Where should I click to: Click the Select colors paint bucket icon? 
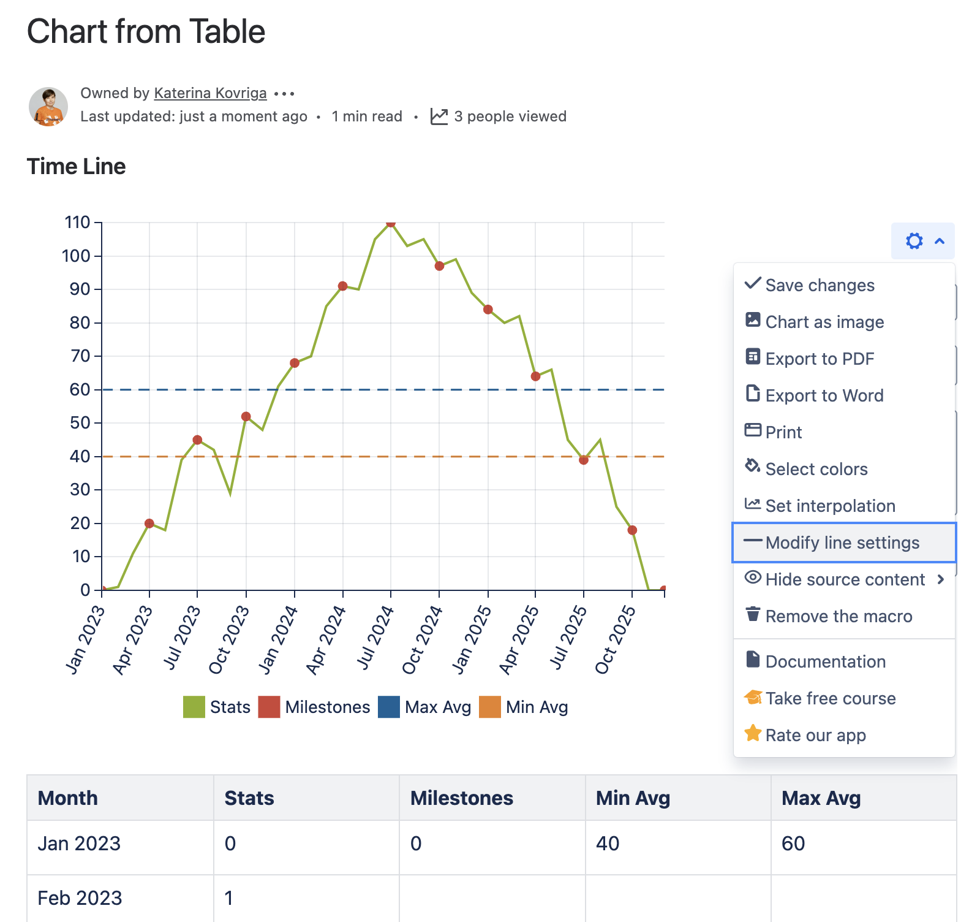753,467
